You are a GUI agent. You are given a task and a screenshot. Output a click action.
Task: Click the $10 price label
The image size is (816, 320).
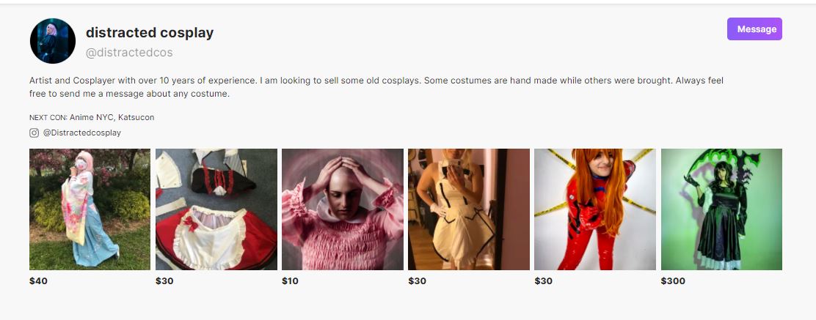pyautogui.click(x=290, y=281)
